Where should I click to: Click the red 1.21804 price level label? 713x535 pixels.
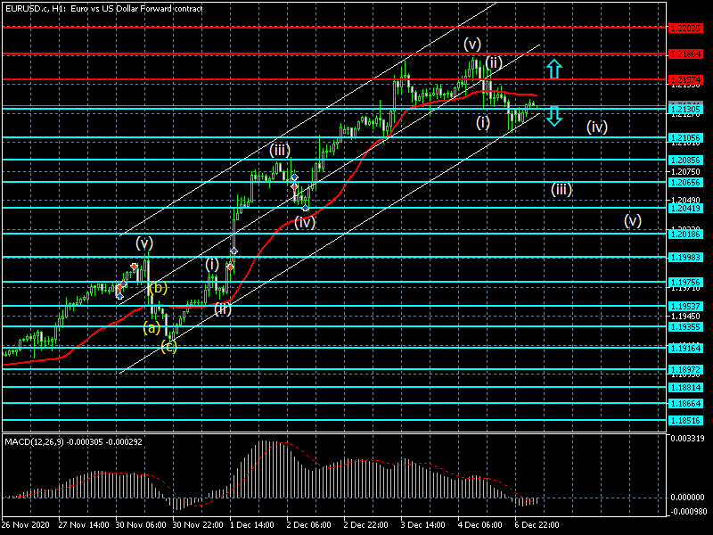pyautogui.click(x=685, y=54)
